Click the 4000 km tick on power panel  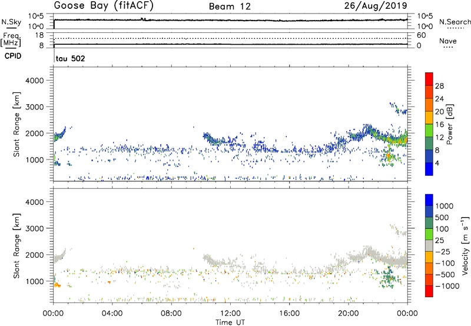(x=34, y=81)
